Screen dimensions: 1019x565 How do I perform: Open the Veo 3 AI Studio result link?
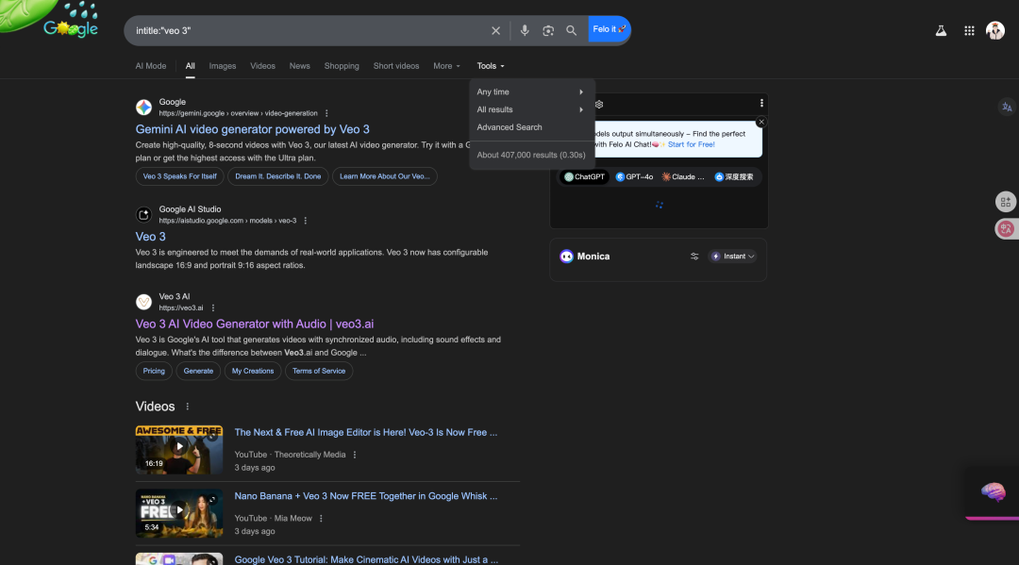150,237
